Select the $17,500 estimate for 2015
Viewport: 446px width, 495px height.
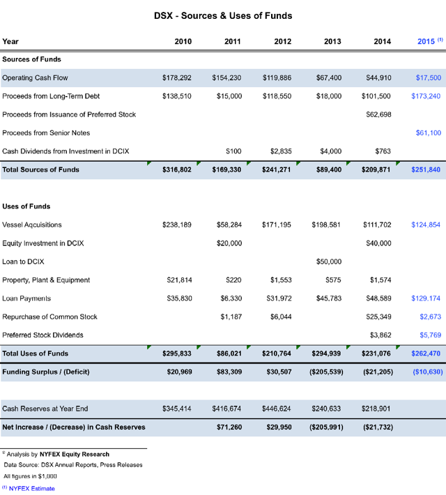click(x=429, y=77)
